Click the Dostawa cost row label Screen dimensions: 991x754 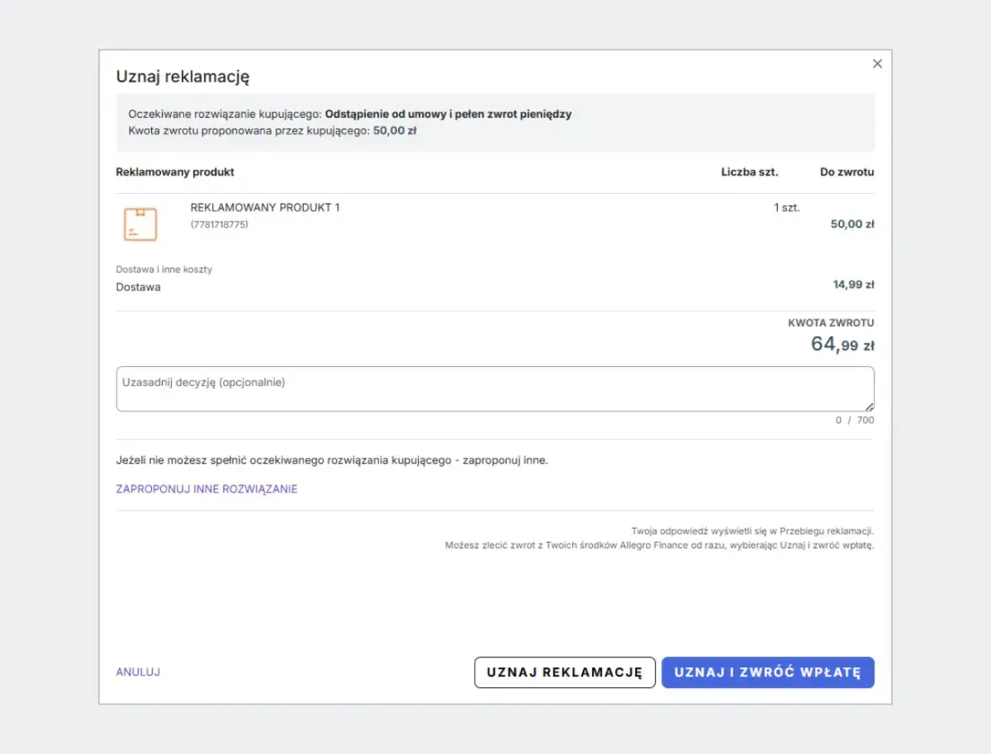pos(138,288)
